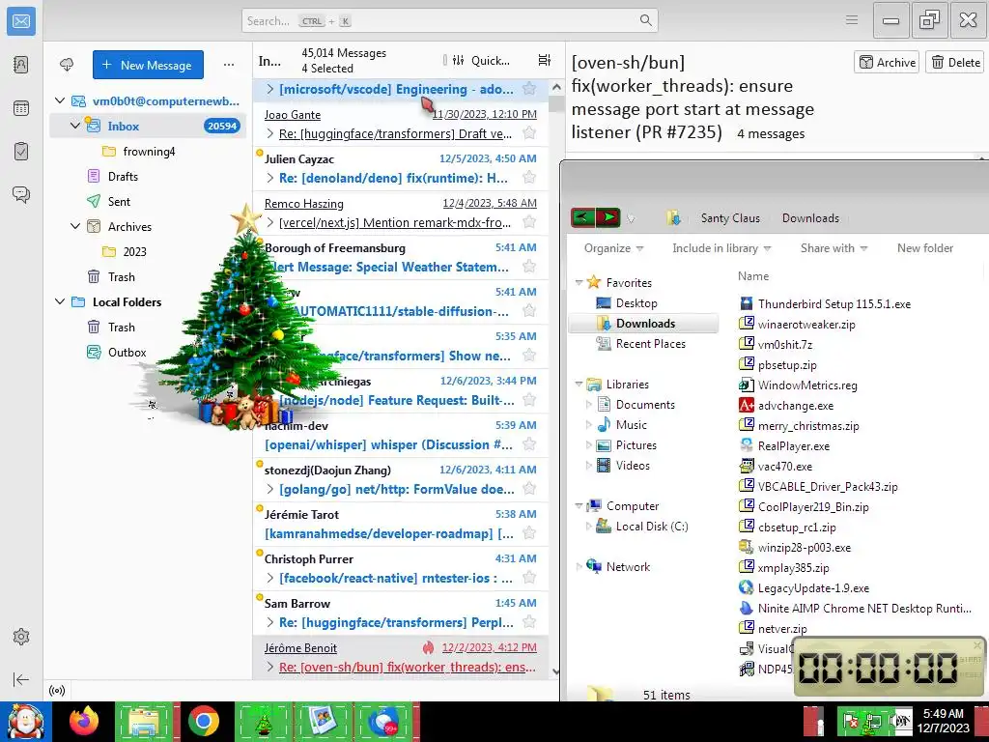989x742 pixels.
Task: Open the Tasks icon in sidebar
Action: (x=21, y=152)
